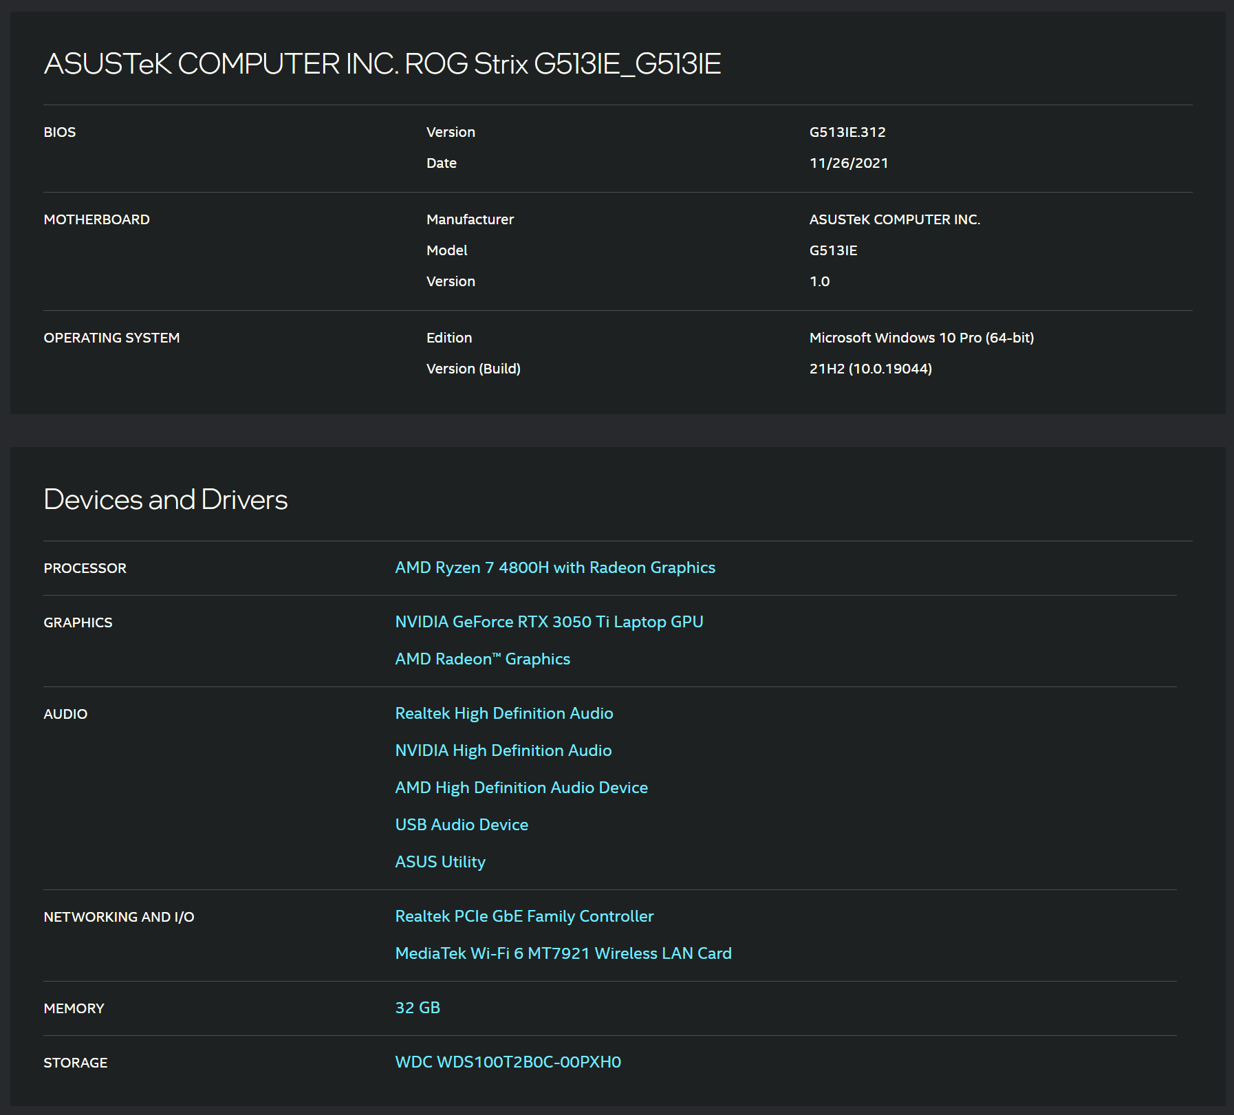Open the WDC WDS100T2B0C-00PXH0 storage link
Viewport: 1234px width, 1115px height.
(x=508, y=1062)
